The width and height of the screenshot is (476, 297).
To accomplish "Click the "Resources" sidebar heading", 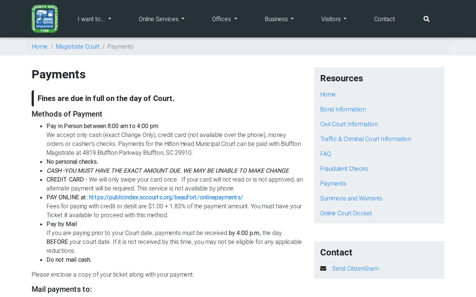I will point(341,78).
